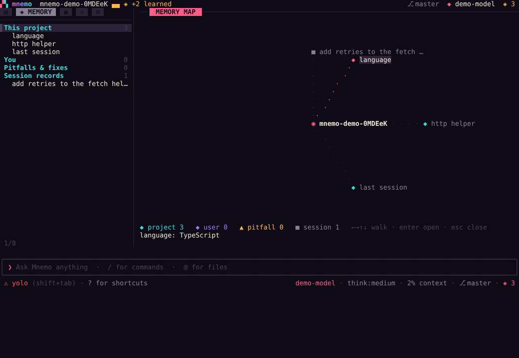Click the central pink circle root node
Viewport: 519px width, 358px height.
[313, 124]
